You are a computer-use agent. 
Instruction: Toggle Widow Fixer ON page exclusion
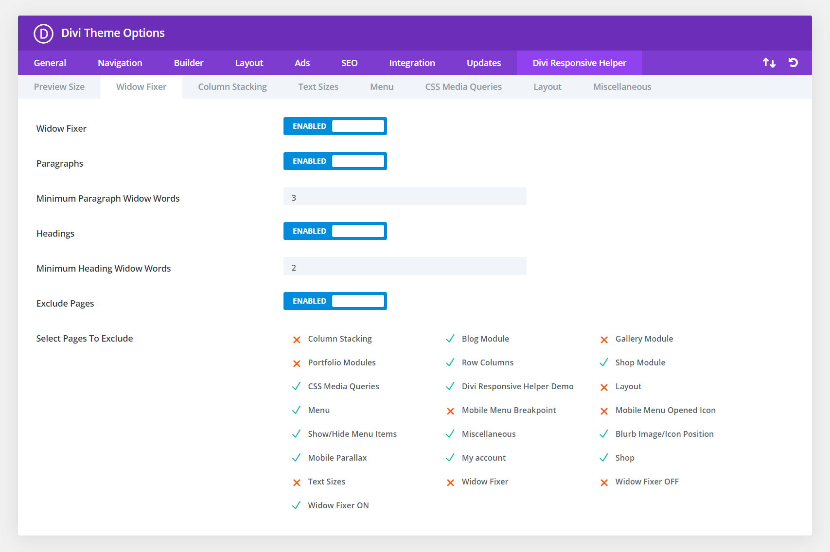point(297,505)
